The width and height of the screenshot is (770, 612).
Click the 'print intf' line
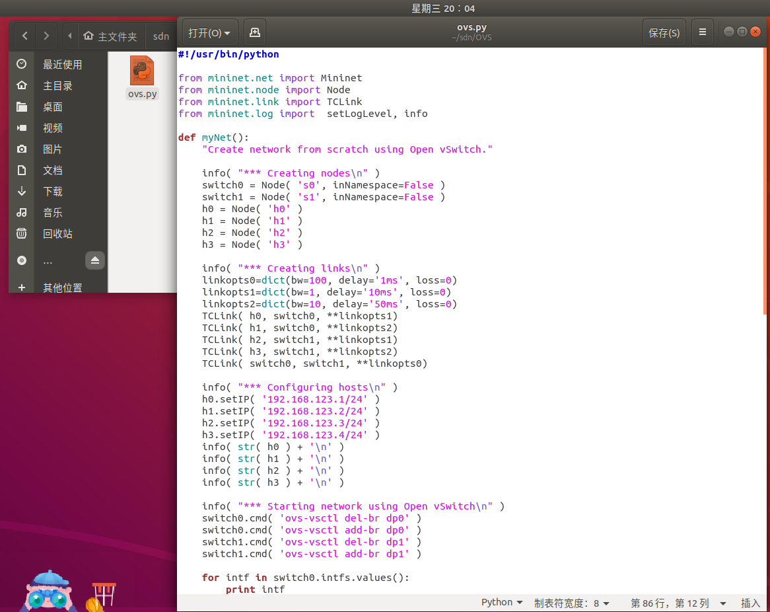(255, 590)
